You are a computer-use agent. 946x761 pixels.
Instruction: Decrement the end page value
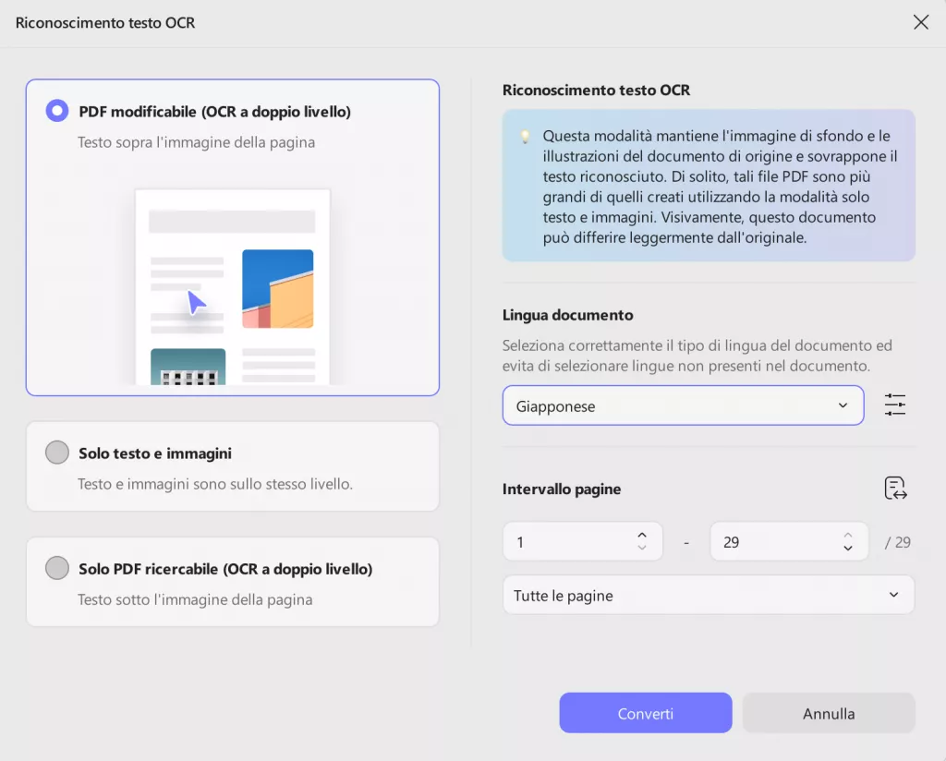click(847, 549)
